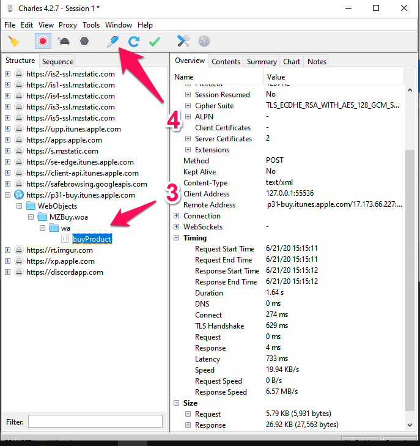Switch to the Sequence tab

tap(57, 61)
